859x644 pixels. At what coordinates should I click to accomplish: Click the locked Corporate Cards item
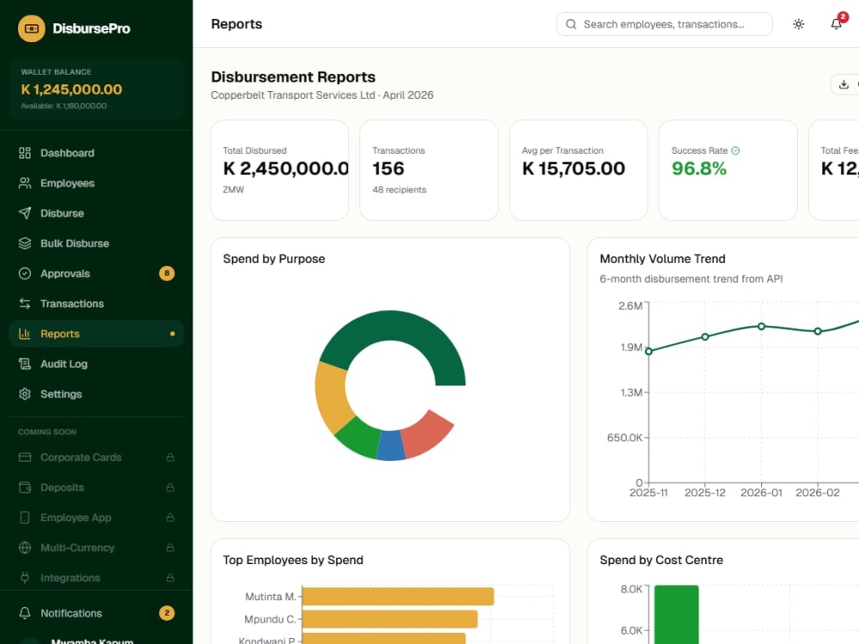pos(96,458)
